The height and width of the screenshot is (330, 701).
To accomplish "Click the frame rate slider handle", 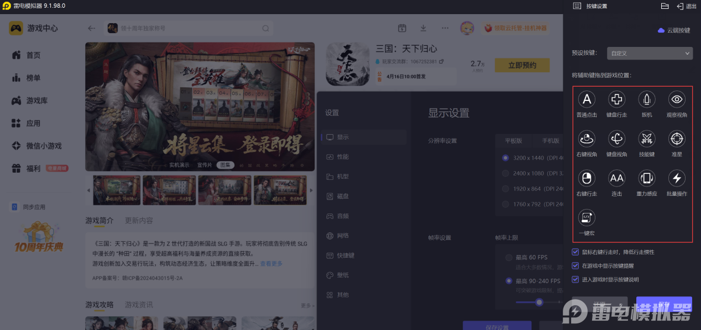I will point(539,302).
